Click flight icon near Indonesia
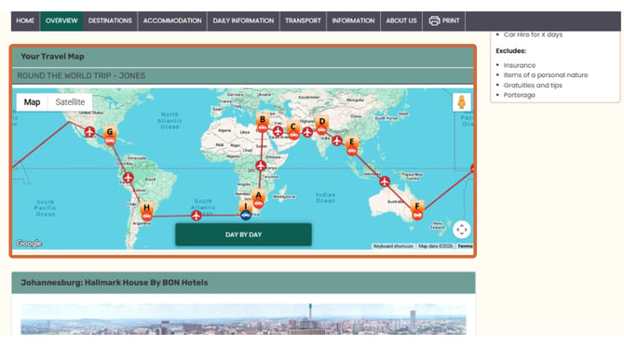 tap(385, 181)
